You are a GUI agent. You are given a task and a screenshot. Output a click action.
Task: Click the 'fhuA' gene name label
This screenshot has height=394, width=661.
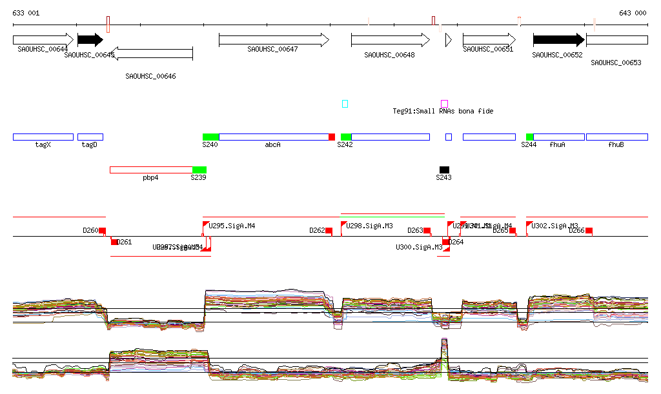[557, 145]
